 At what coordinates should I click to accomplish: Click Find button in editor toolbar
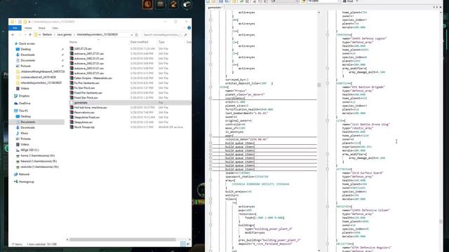pyautogui.click(x=348, y=1)
